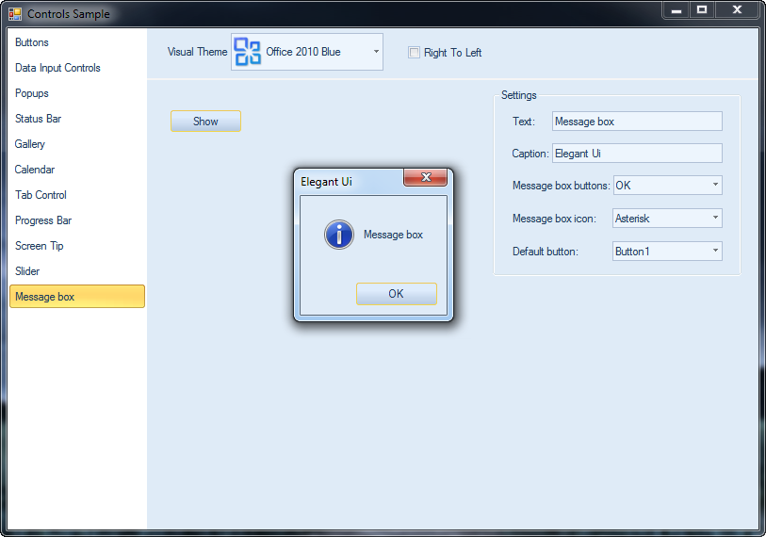Select the highlighted Message box sidebar item
This screenshot has height=537, width=766.
point(77,297)
